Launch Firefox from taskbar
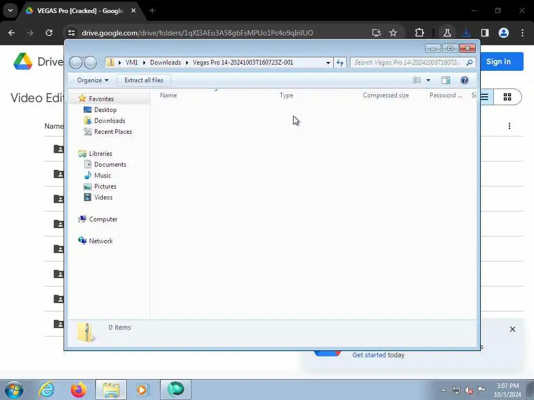Viewport: 534px width, 400px height. point(78,390)
